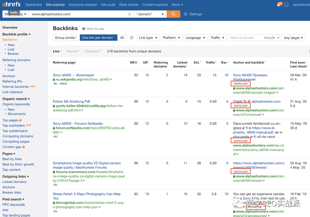Click the Word or phrase input field
The height and width of the screenshot is (217, 310).
245,38
